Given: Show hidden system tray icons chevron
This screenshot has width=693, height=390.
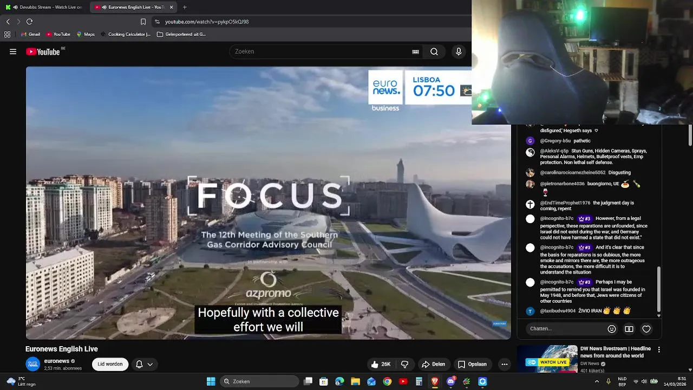Looking at the screenshot, I should [597, 381].
